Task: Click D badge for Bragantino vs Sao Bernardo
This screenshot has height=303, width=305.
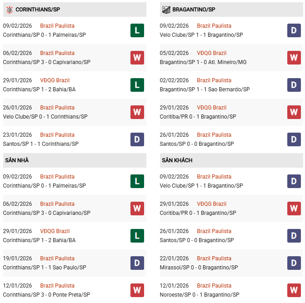Action: [x=294, y=84]
